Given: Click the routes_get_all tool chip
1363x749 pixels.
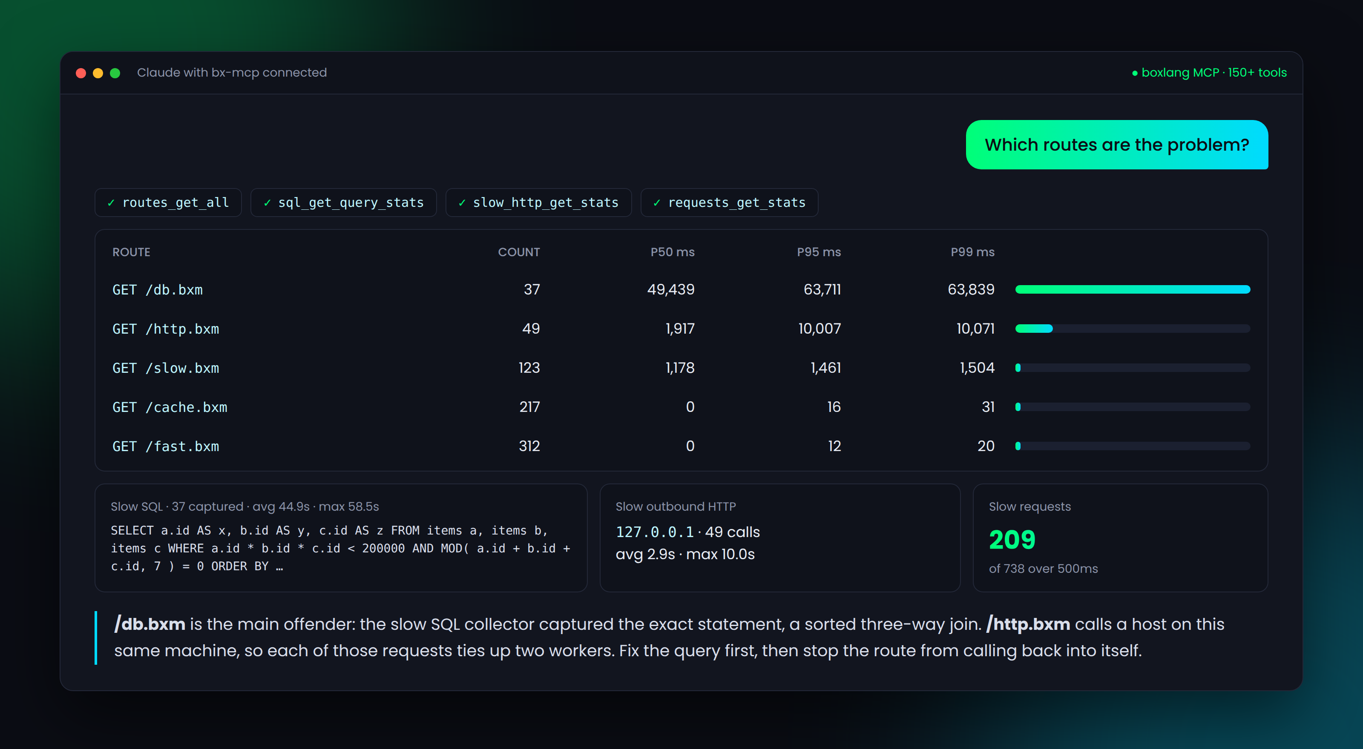Looking at the screenshot, I should [x=168, y=203].
